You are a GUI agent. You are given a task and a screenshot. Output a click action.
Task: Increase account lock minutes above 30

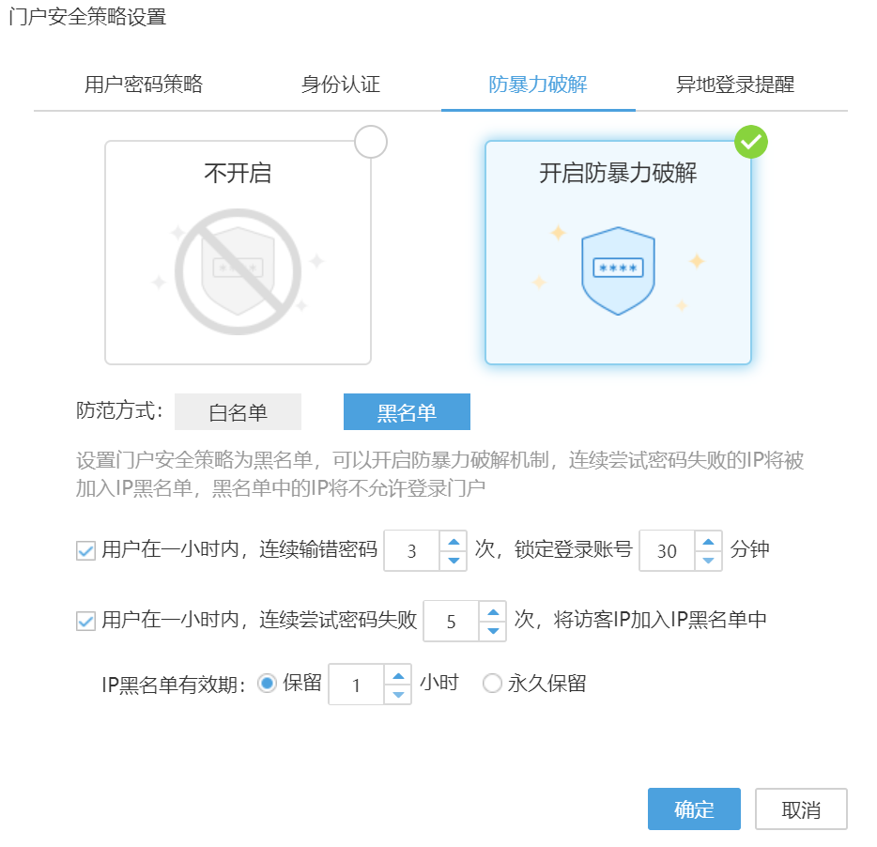click(x=709, y=541)
